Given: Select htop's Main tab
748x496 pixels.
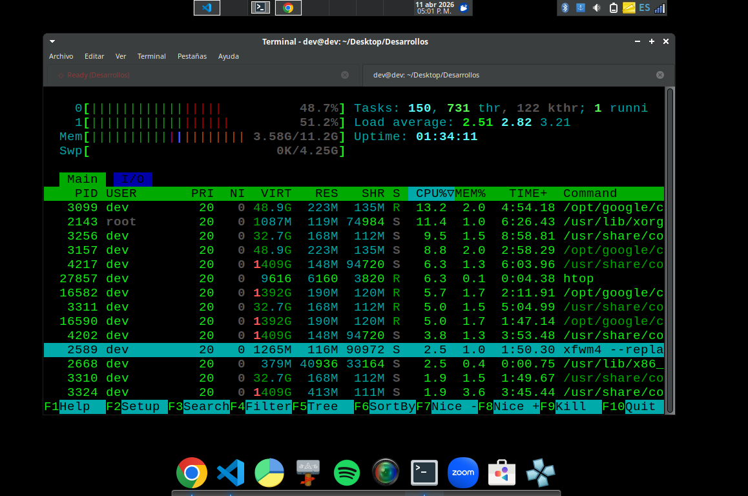Looking at the screenshot, I should coord(83,180).
